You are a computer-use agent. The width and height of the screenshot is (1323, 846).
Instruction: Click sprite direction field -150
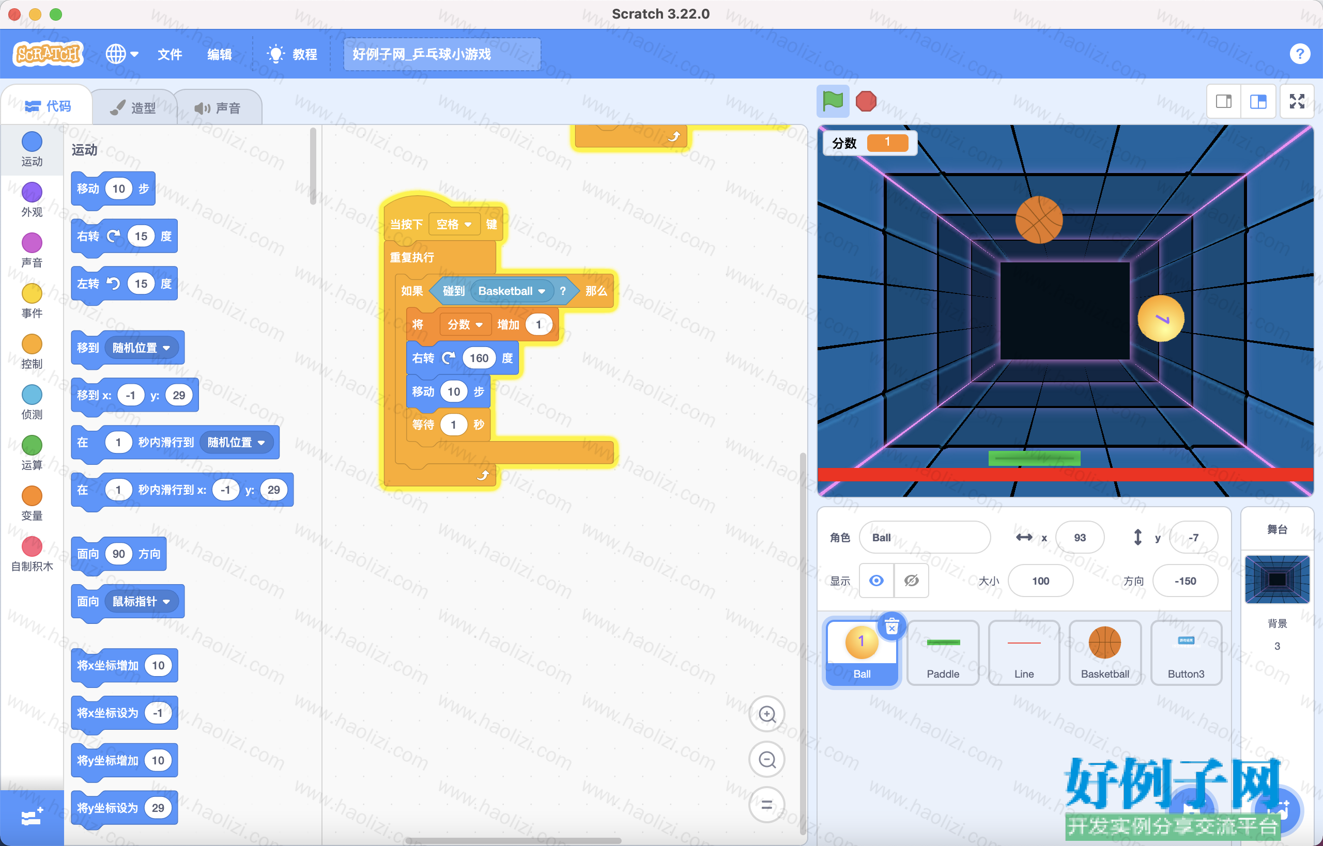[1185, 581]
